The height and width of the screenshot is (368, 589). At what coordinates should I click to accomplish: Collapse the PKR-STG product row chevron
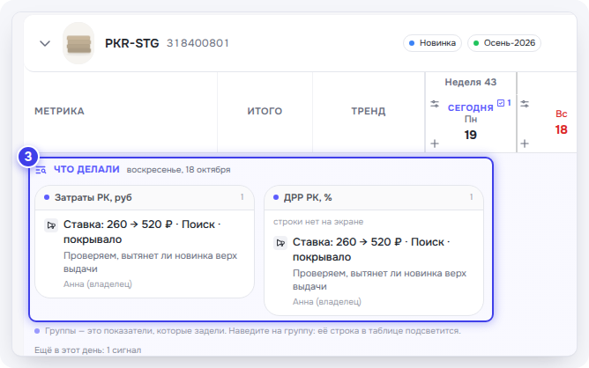(x=45, y=43)
